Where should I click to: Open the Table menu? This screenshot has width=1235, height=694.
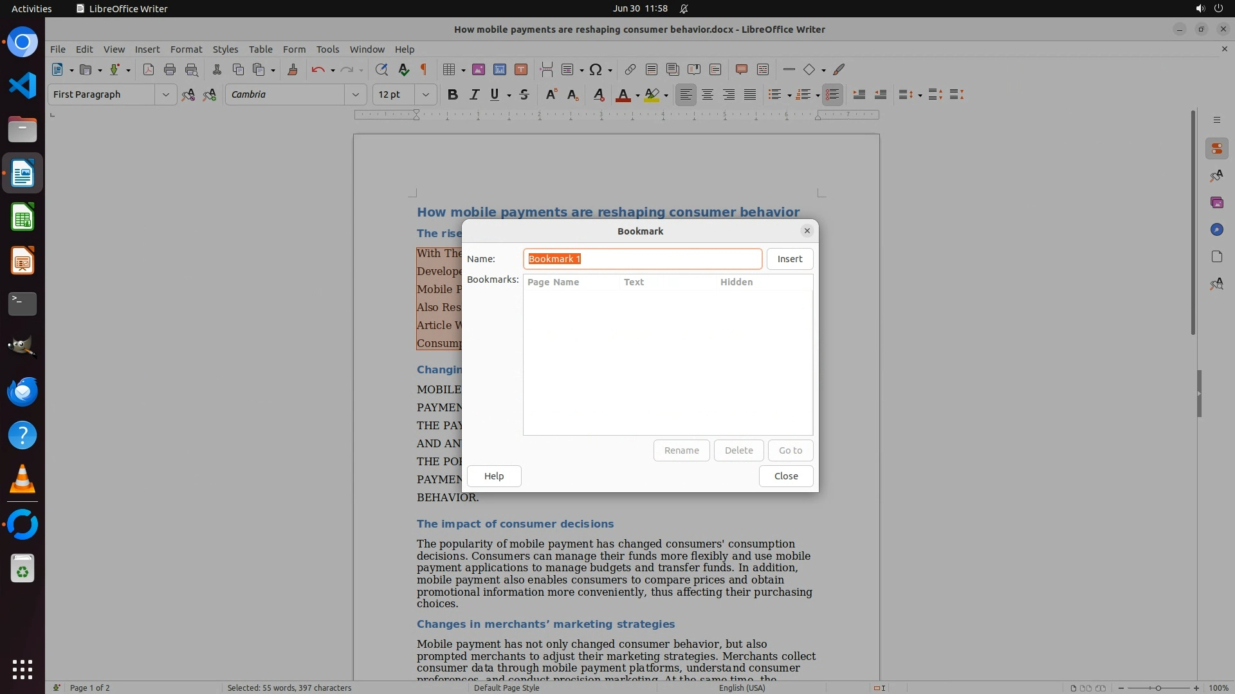point(261,49)
